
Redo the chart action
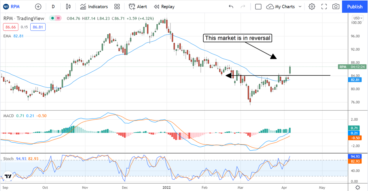pos(243,6)
